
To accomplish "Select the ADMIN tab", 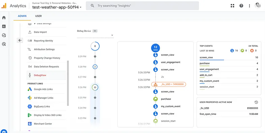I will [x=22, y=16].
